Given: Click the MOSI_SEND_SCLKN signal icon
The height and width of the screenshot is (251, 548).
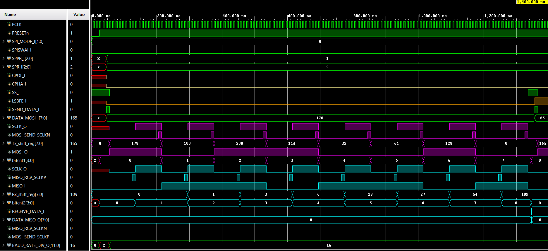Looking at the screenshot, I should [9, 135].
